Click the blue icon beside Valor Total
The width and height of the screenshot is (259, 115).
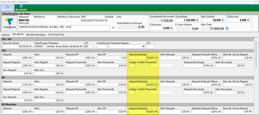(227, 28)
